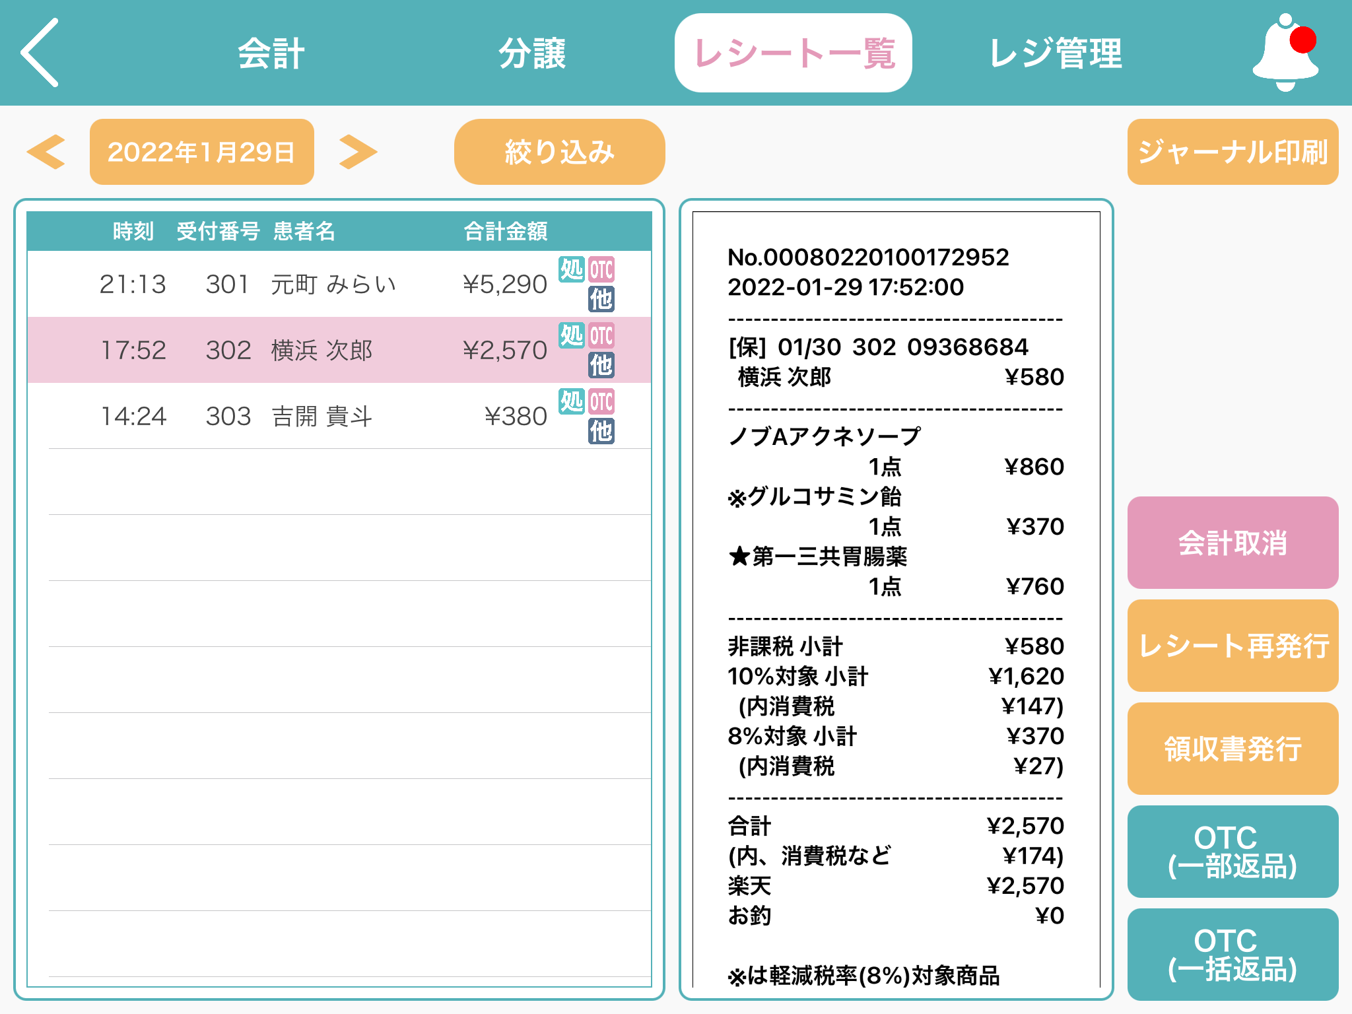Viewport: 1352px width, 1014px height.
Task: Click the 楽天 payment line on receipt
Action: [896, 886]
